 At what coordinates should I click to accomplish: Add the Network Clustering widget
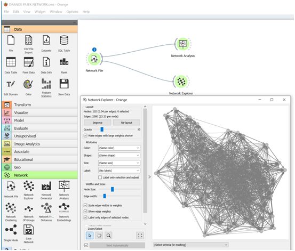(x=11, y=208)
